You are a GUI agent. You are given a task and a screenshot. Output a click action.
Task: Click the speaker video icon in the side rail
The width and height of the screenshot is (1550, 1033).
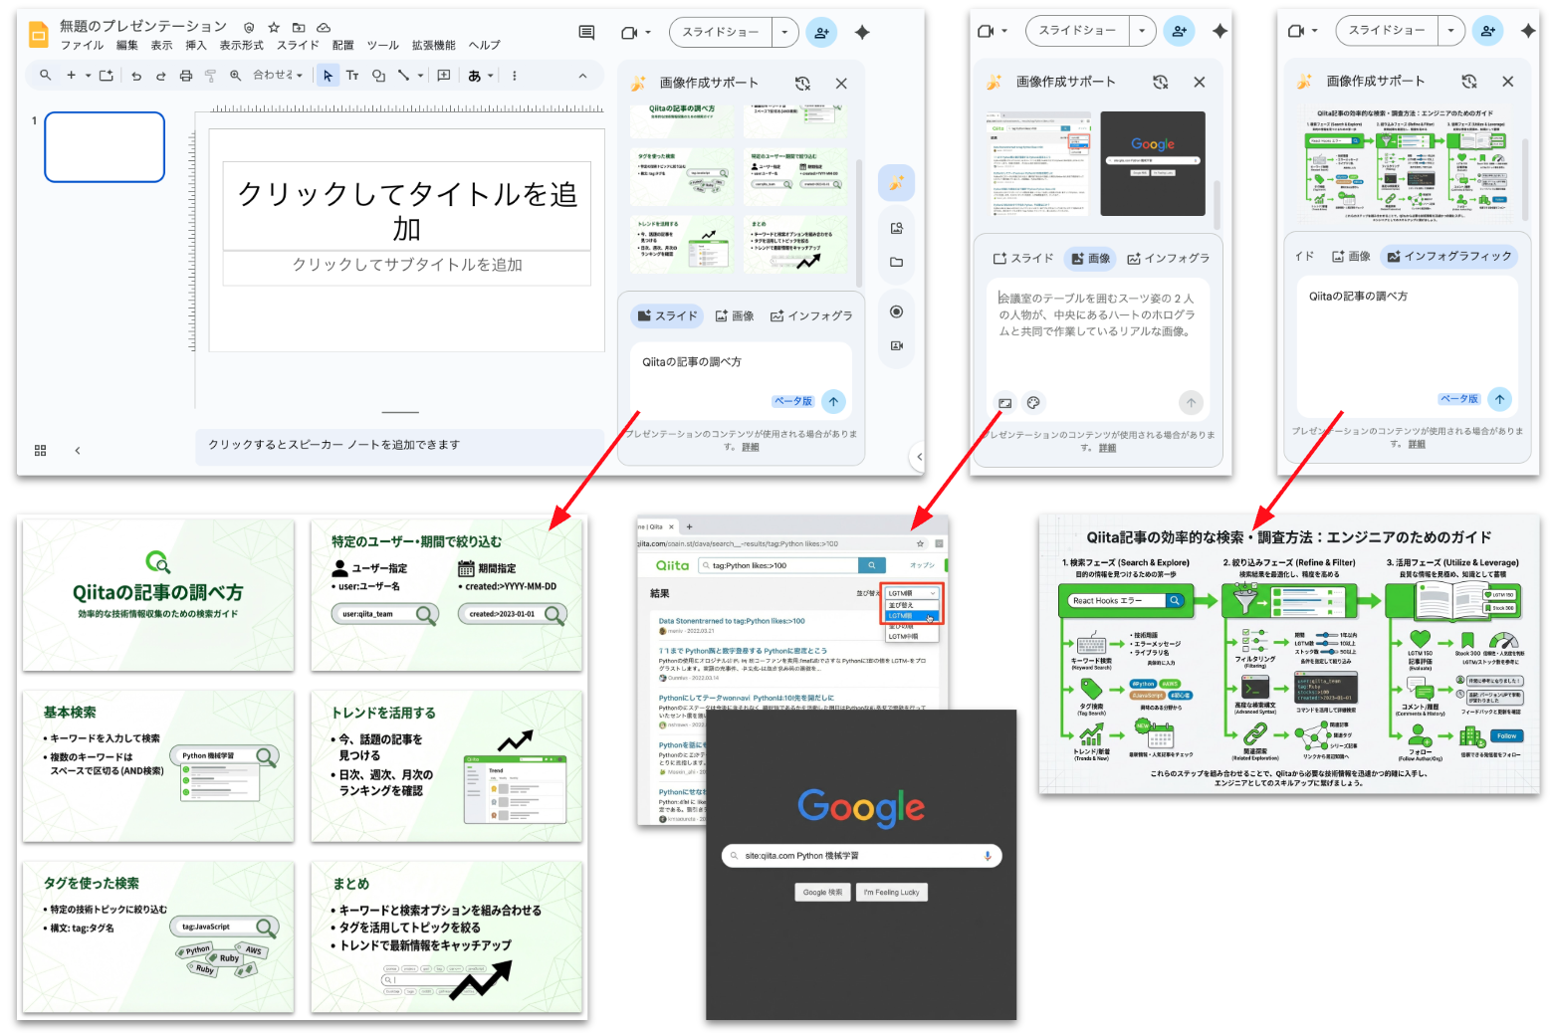pyautogui.click(x=896, y=345)
